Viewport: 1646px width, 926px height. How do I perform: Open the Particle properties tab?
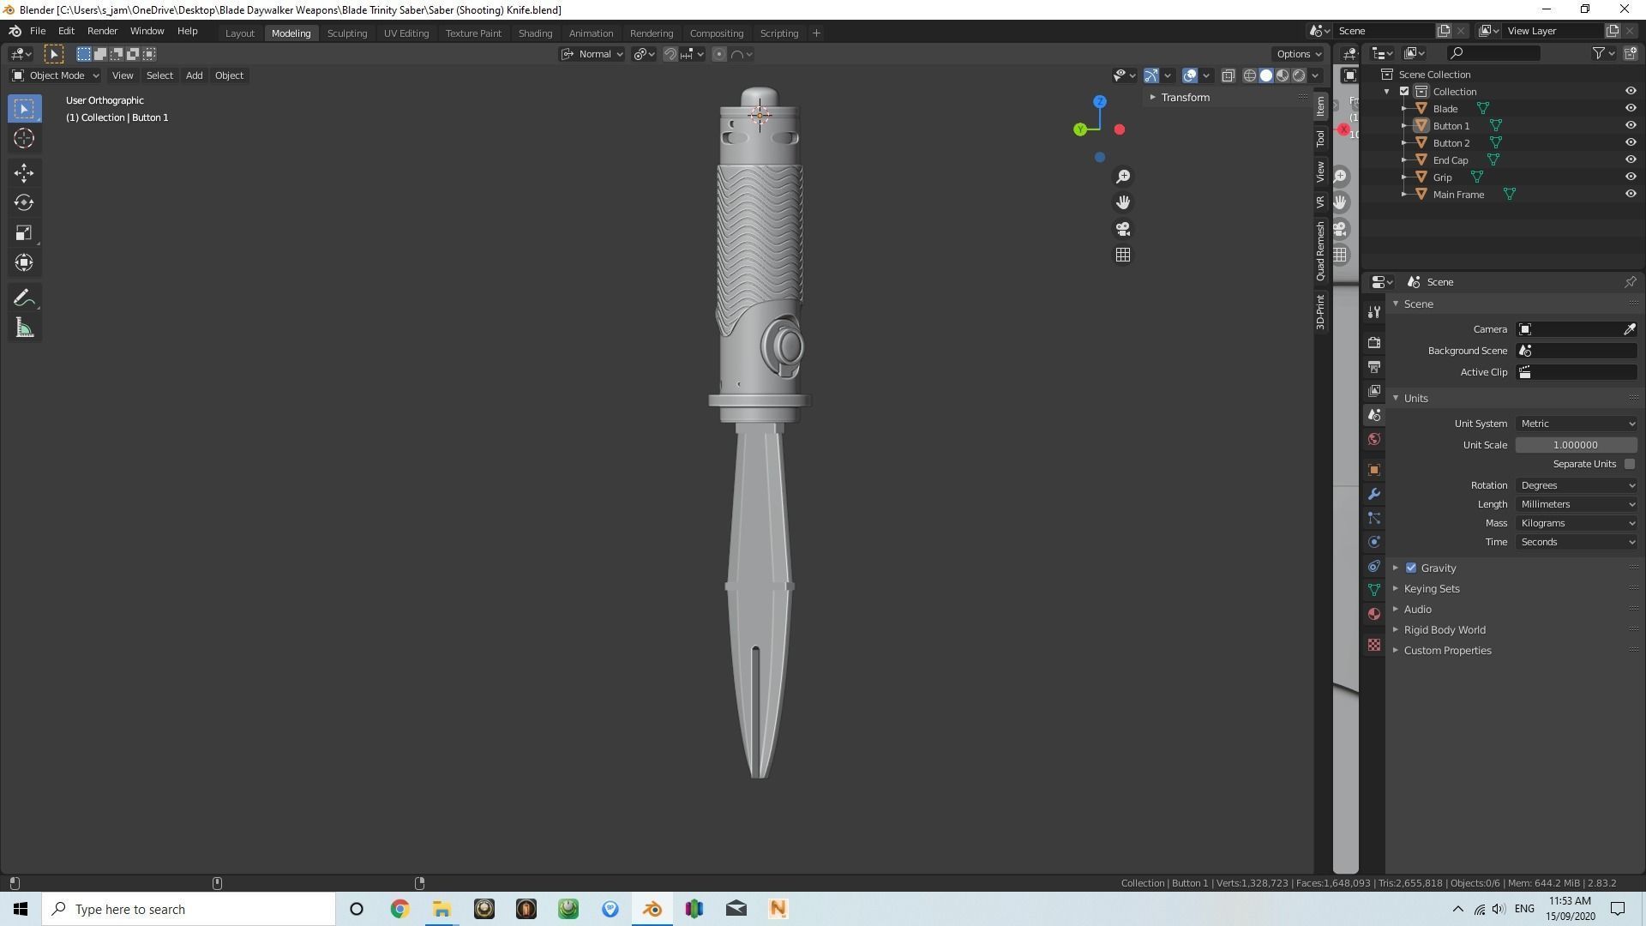1374,518
